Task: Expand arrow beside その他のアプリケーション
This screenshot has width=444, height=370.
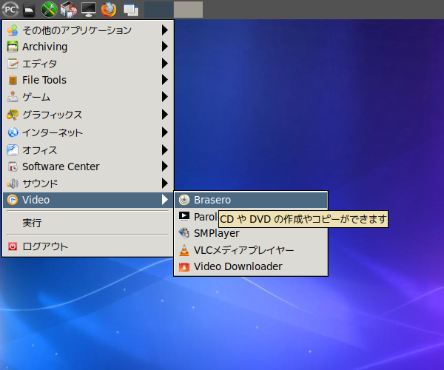Action: click(x=165, y=30)
